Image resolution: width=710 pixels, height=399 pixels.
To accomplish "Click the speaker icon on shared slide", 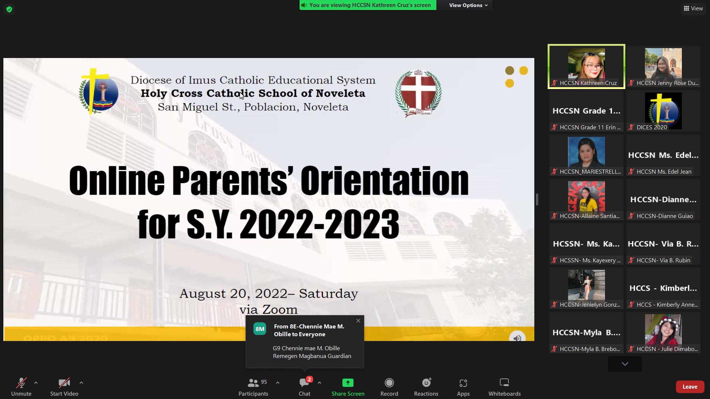I will (x=517, y=338).
